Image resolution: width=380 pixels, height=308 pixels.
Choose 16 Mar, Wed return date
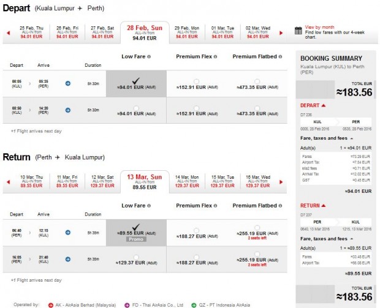click(258, 181)
